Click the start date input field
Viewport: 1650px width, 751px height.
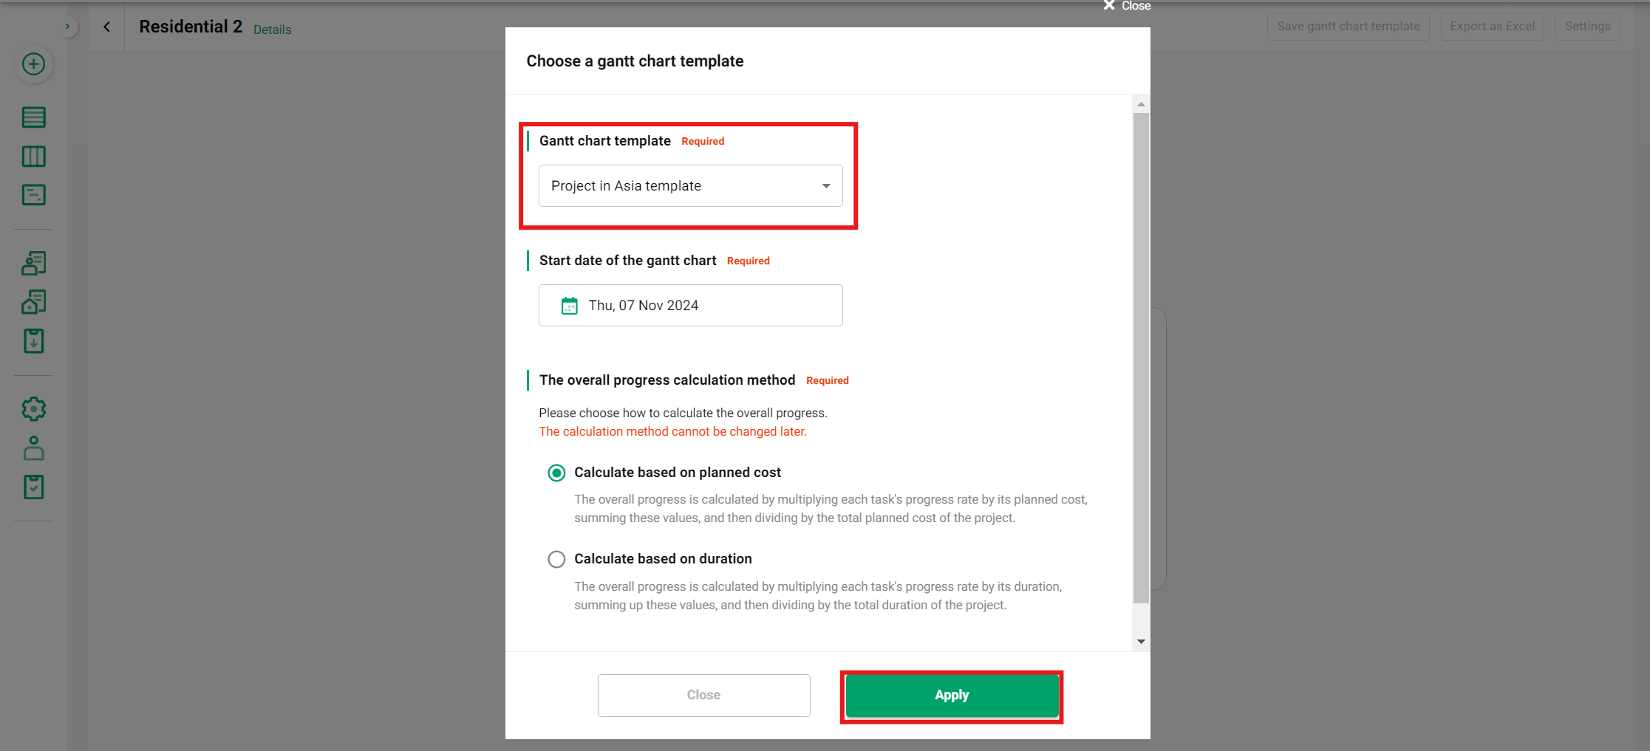(x=690, y=306)
